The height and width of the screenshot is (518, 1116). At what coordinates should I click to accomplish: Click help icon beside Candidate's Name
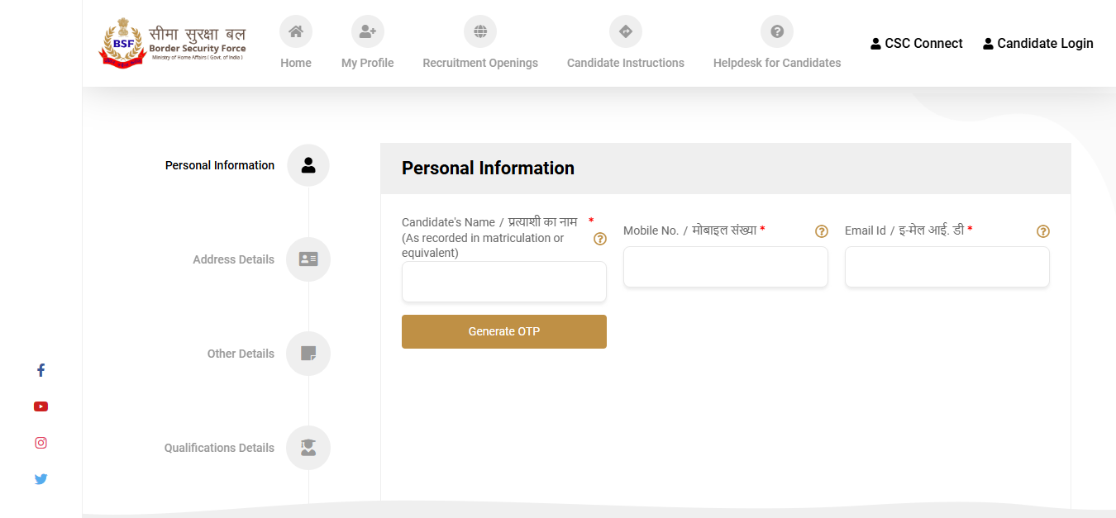tap(600, 239)
